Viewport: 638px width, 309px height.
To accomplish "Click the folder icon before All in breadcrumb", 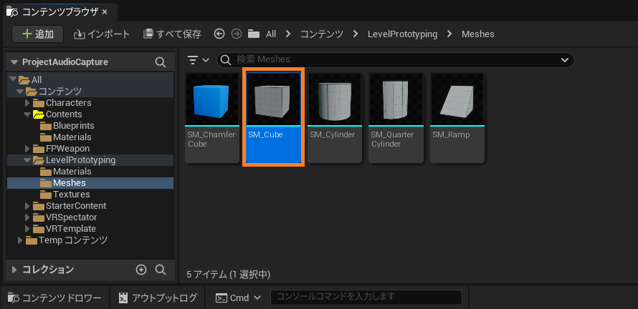I will pos(254,34).
